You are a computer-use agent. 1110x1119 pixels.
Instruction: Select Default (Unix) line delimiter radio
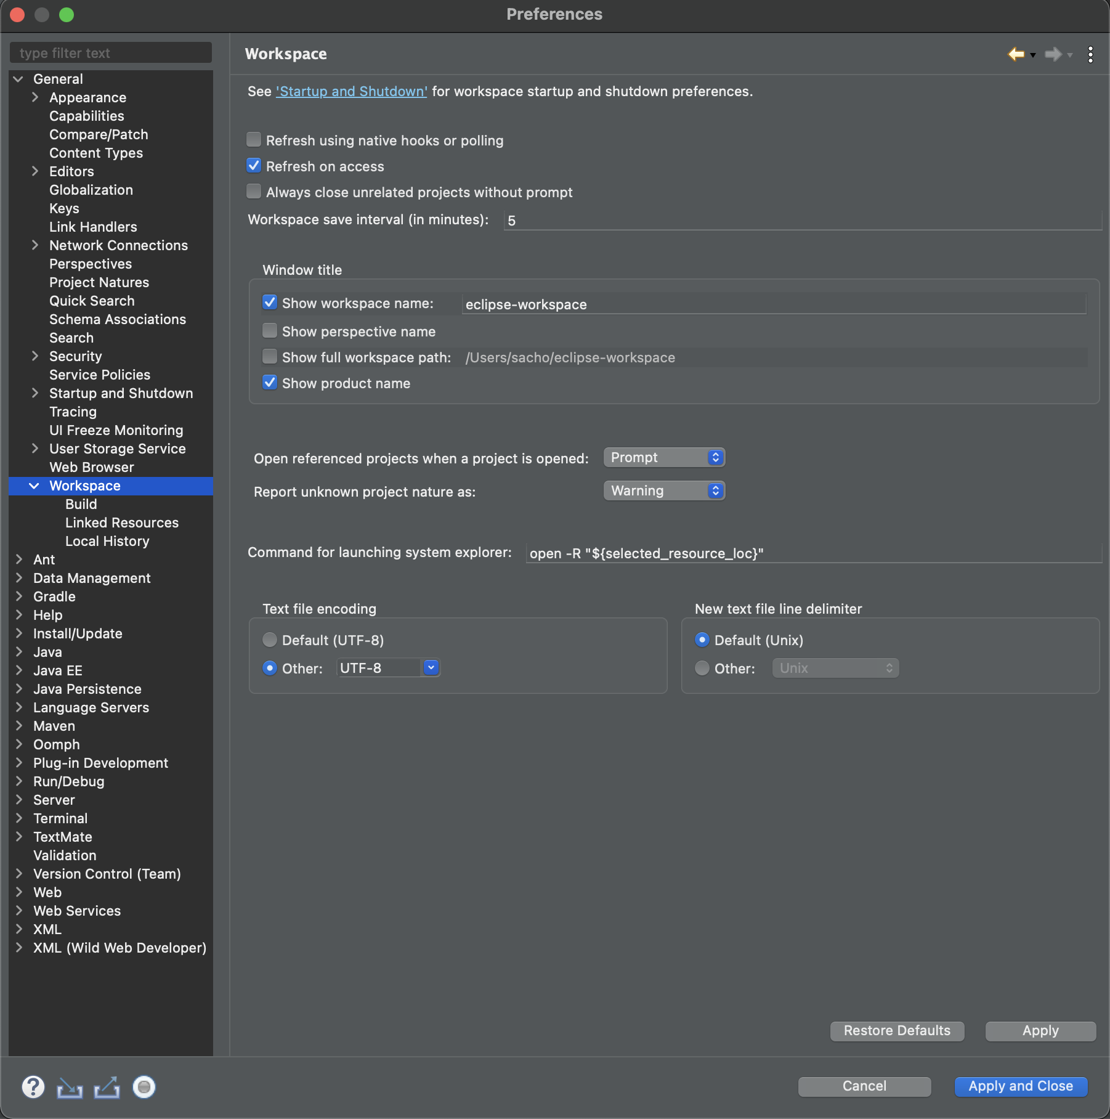[702, 640]
